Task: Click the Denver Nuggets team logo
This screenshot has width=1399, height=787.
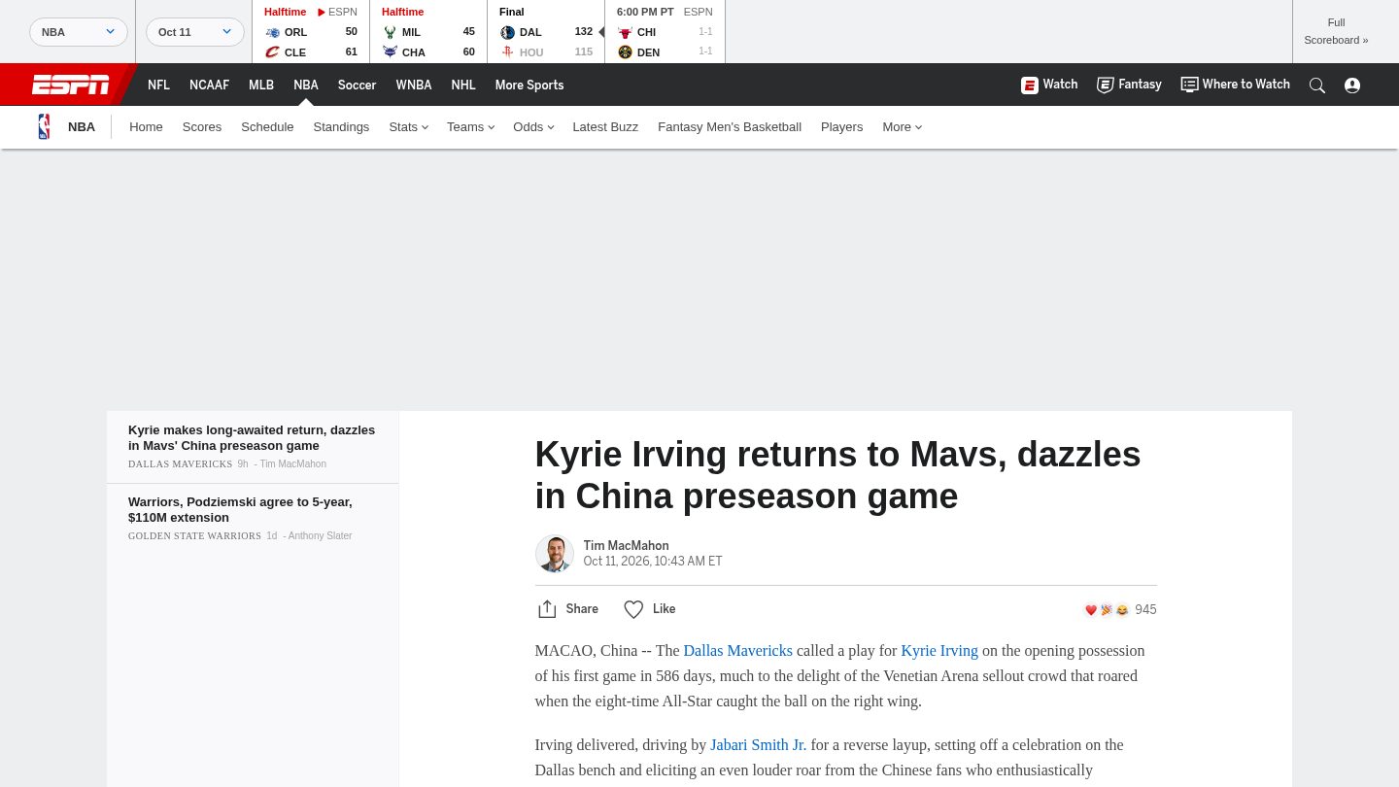Action: [x=625, y=52]
